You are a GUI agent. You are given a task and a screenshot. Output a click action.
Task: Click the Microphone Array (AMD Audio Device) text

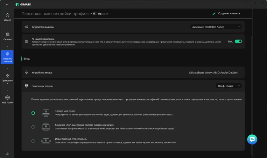click(213, 73)
